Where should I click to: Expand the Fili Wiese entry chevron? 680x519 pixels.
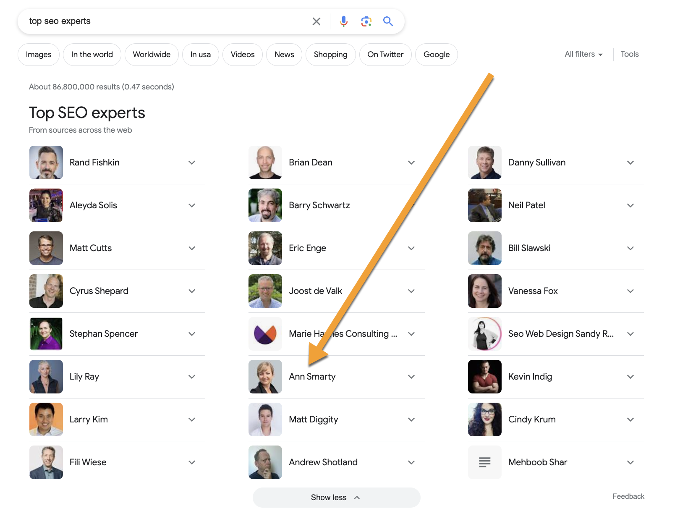click(192, 462)
